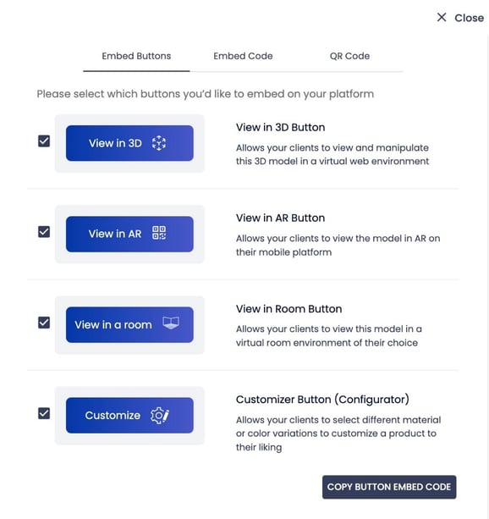Select the Embed Buttons tab
This screenshot has width=489, height=519.
136,56
